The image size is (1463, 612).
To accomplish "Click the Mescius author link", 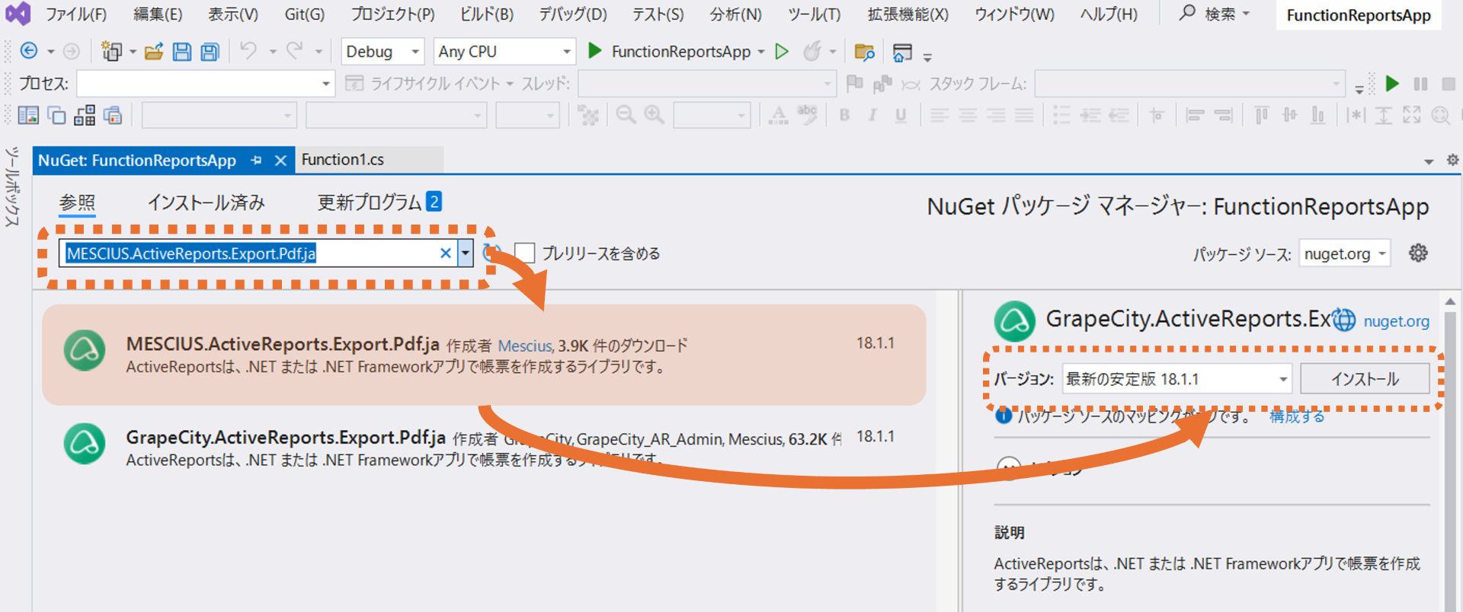I will tap(524, 346).
